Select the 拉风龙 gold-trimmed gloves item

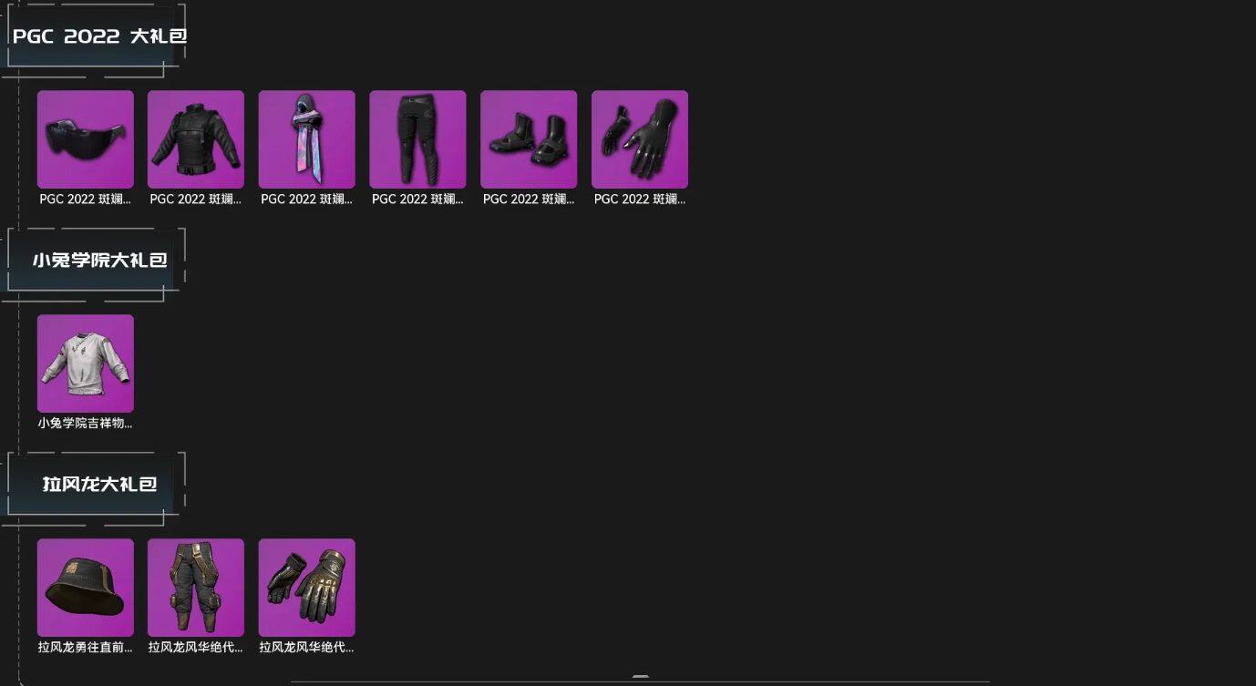307,588
